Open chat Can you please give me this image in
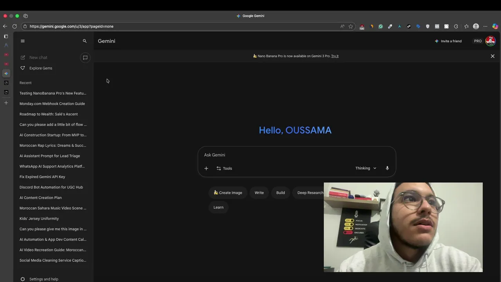Viewport: 501px width, 282px height. pos(53,229)
